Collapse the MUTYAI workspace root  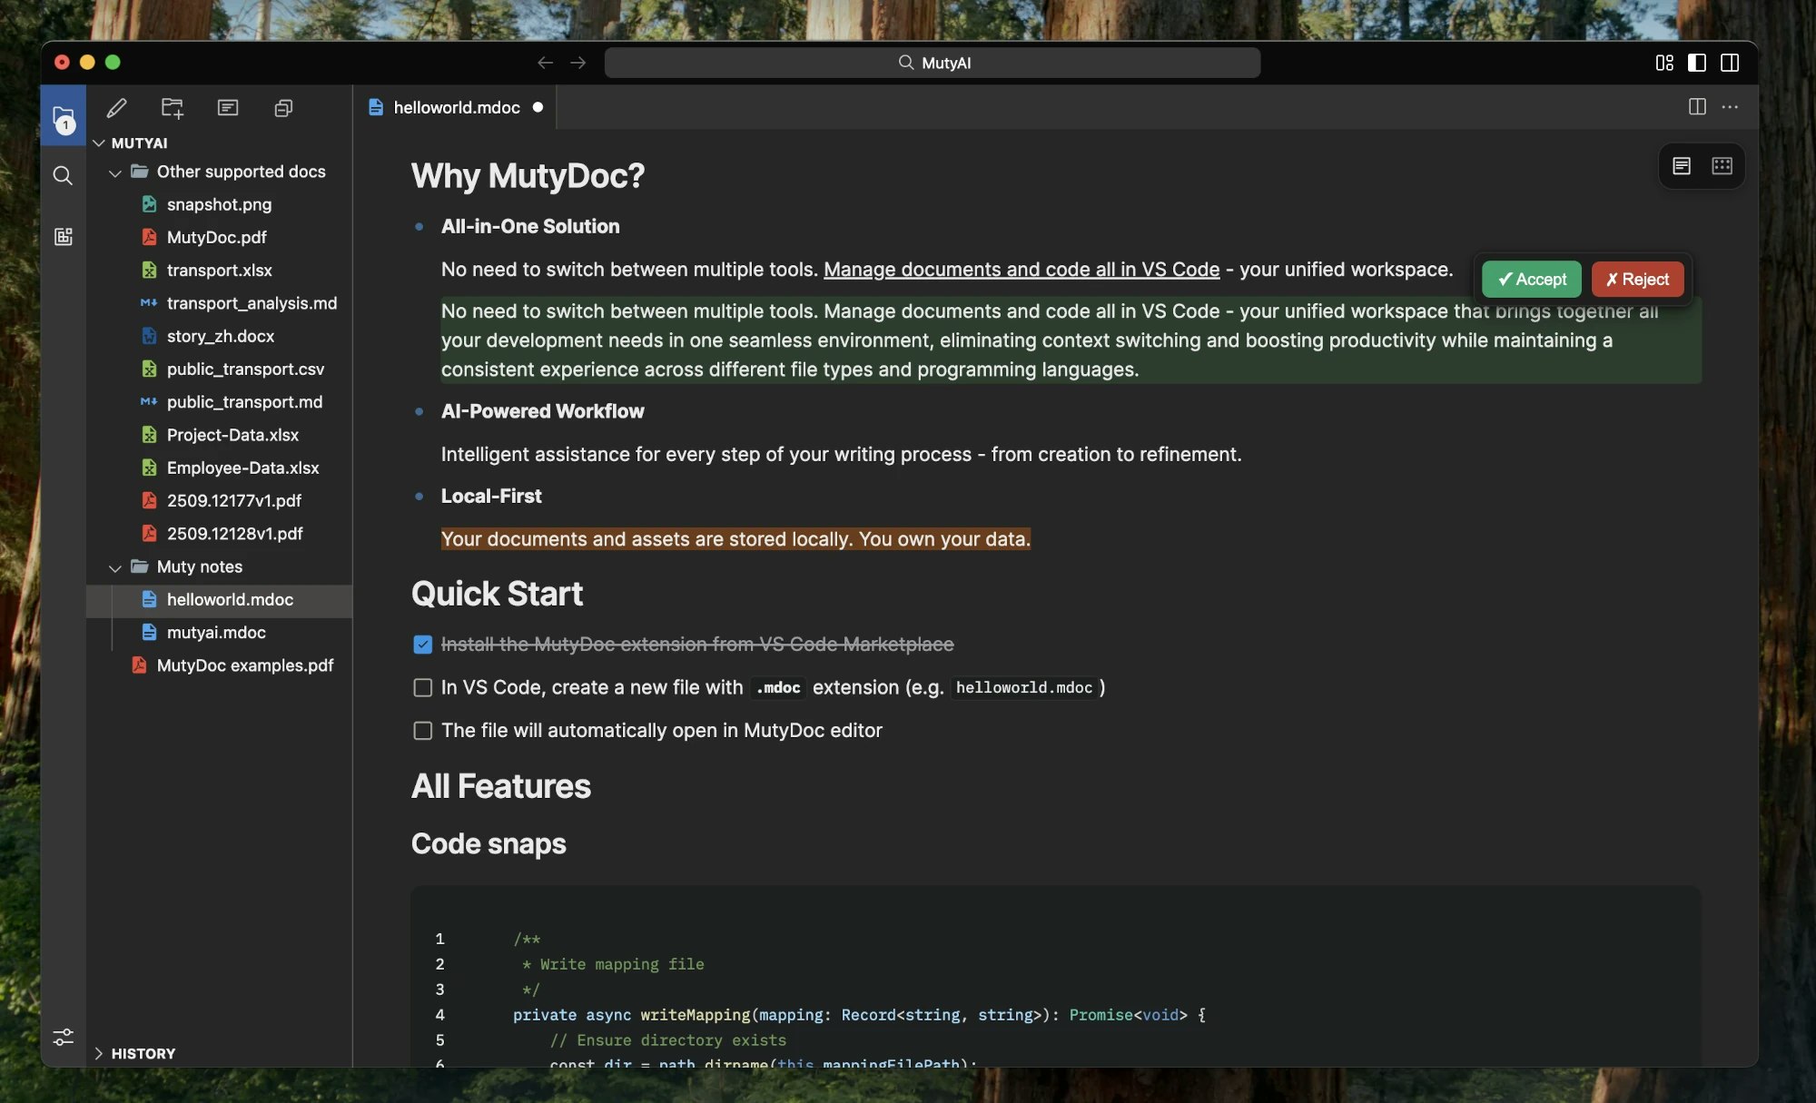pos(100,143)
